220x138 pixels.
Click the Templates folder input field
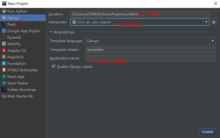(x=151, y=50)
